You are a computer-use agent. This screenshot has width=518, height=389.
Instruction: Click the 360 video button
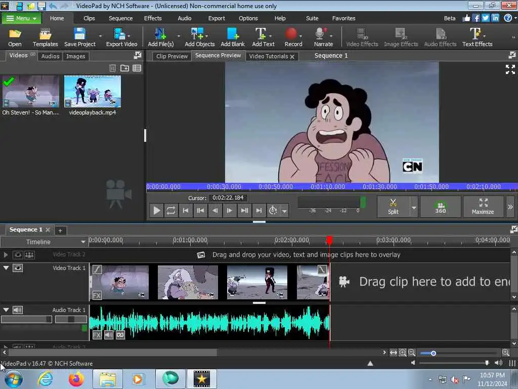point(441,207)
